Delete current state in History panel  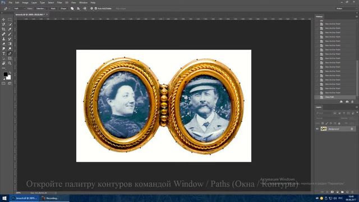tap(352, 102)
